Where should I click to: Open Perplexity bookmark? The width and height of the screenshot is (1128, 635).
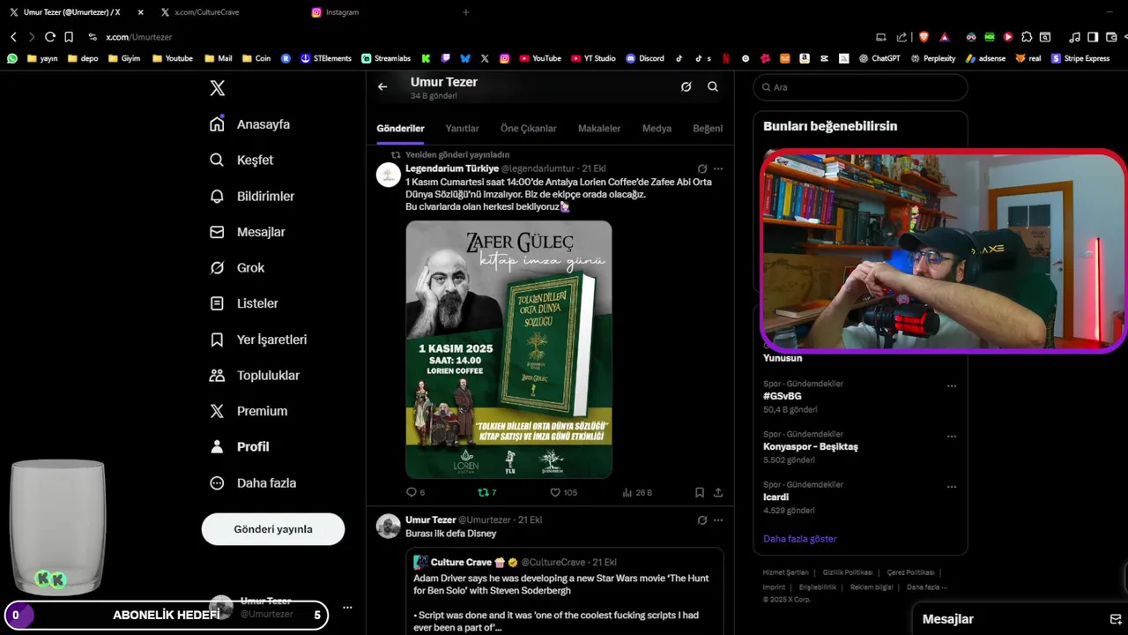[x=932, y=58]
